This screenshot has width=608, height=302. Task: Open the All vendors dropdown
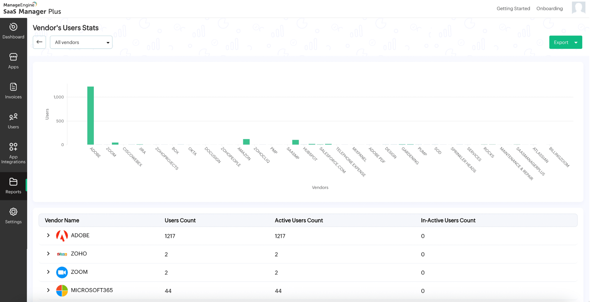tap(81, 42)
